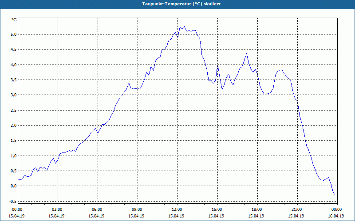Select the 0,5 y-axis value (not negative)
Viewport: 355px width, 221px height.
(14, 171)
